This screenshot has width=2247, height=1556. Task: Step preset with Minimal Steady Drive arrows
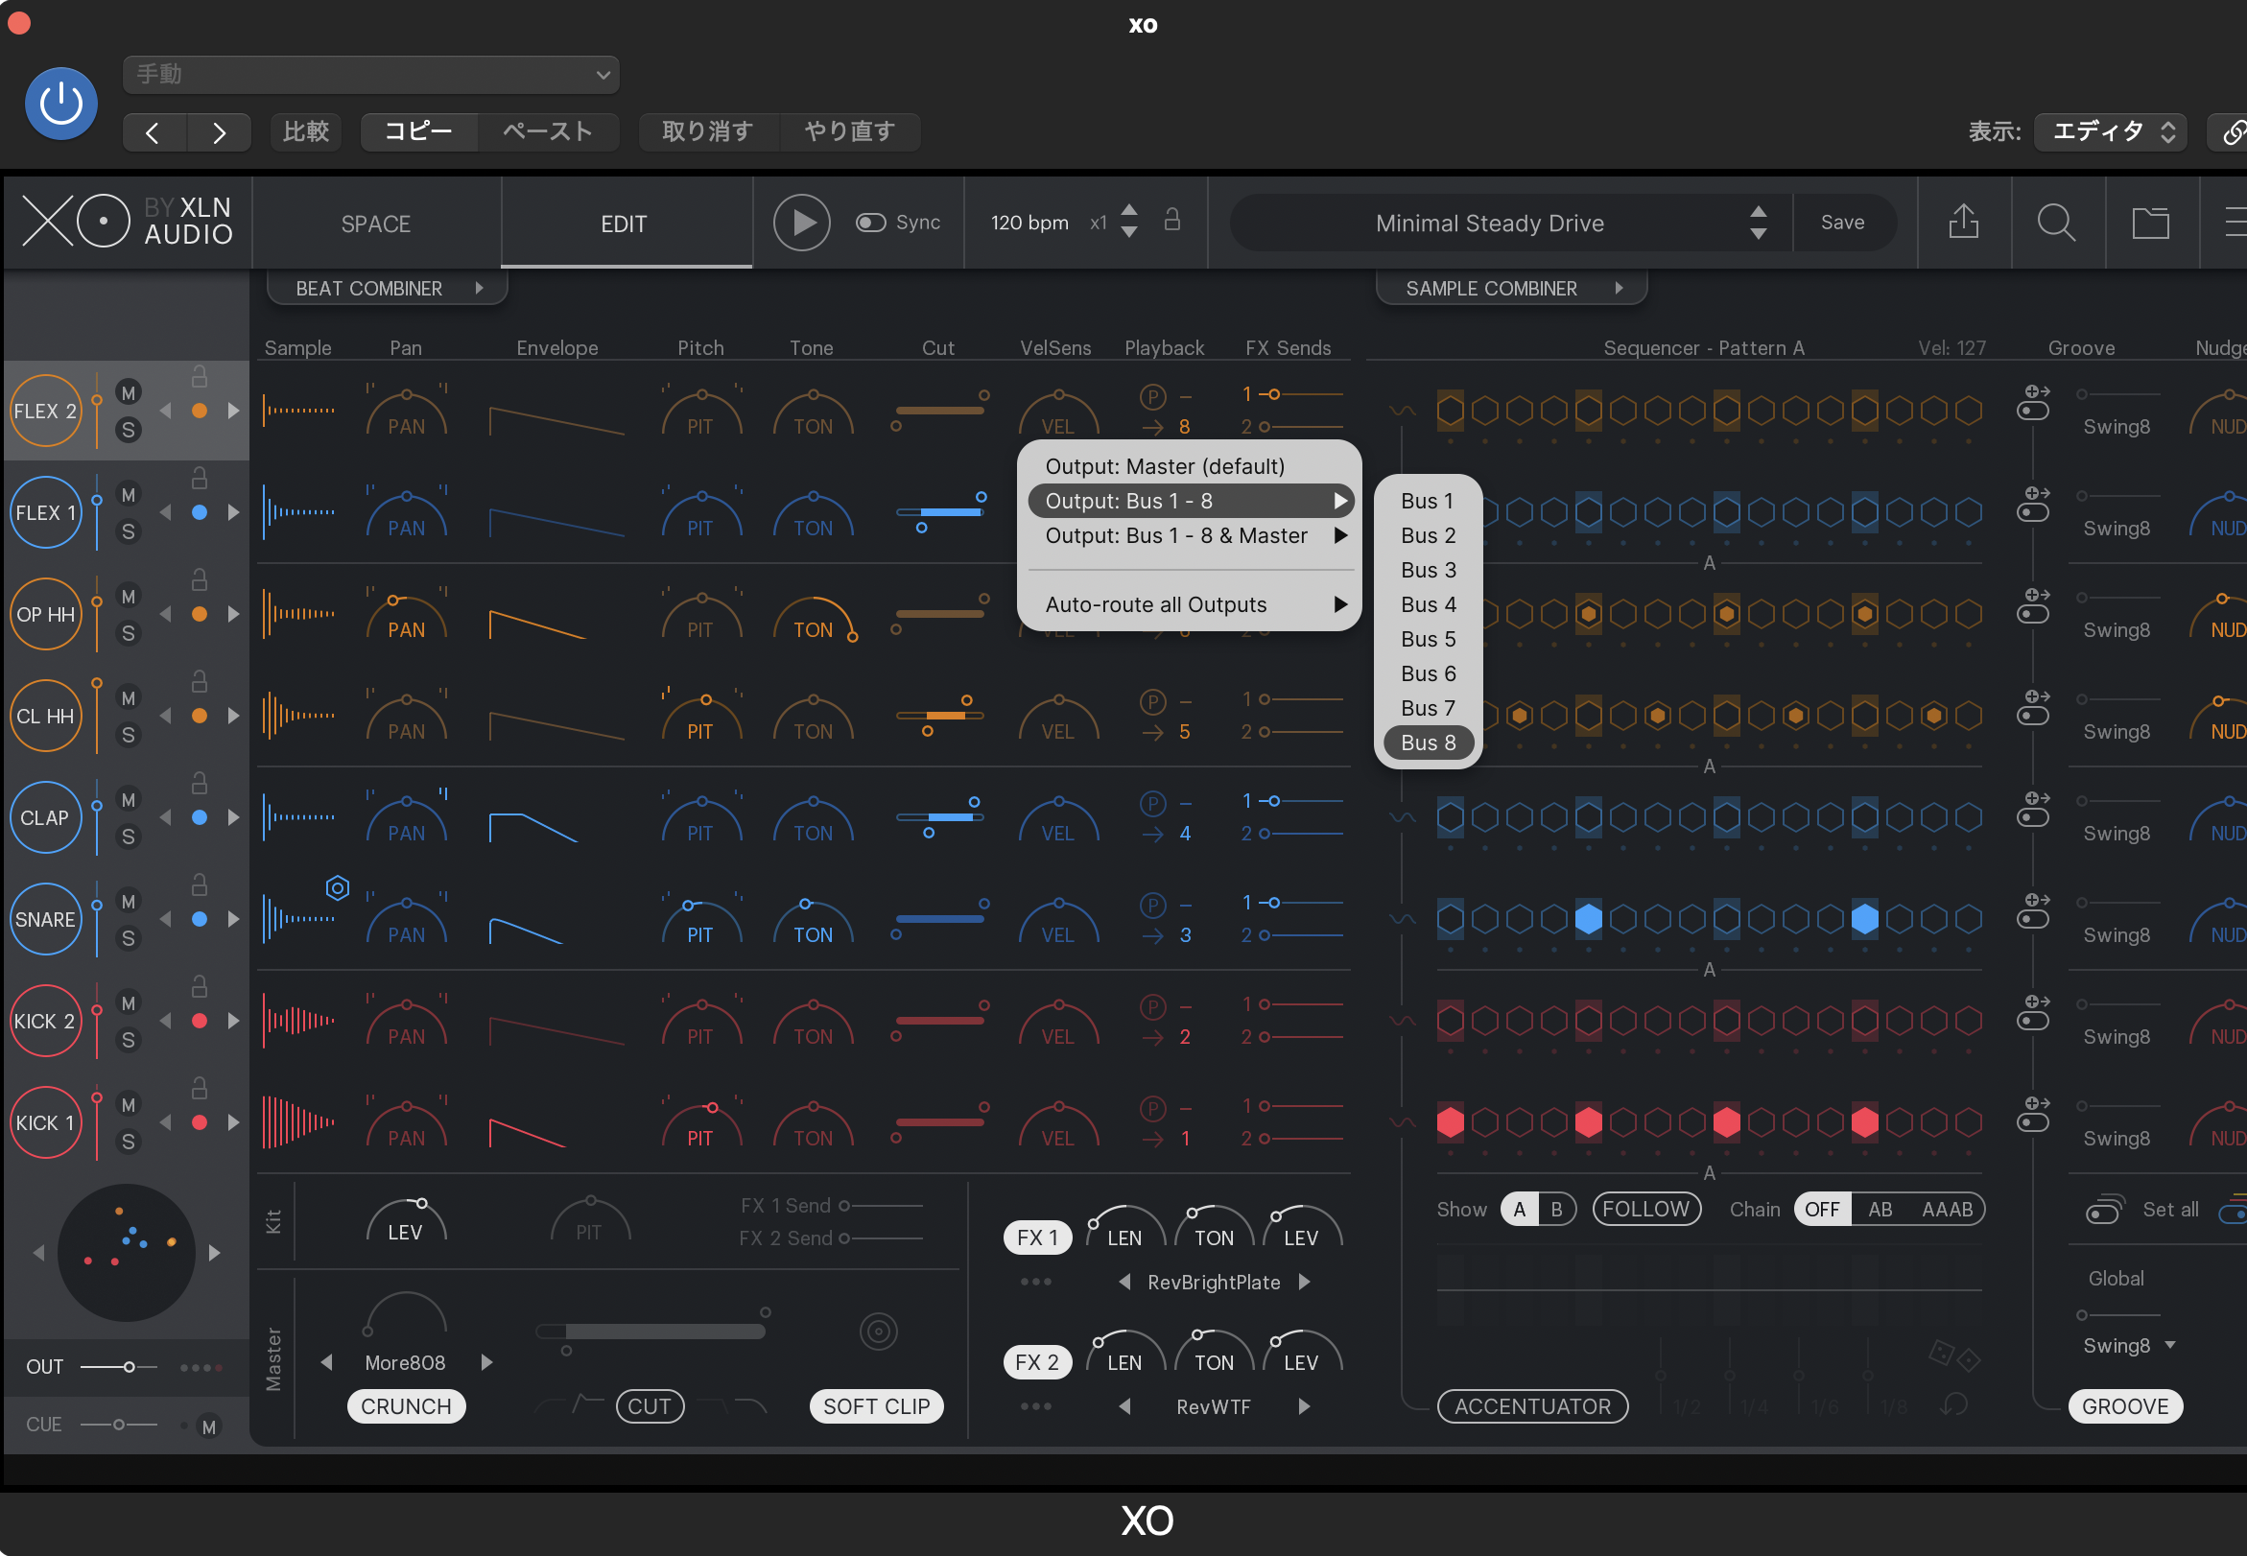pos(1758,223)
